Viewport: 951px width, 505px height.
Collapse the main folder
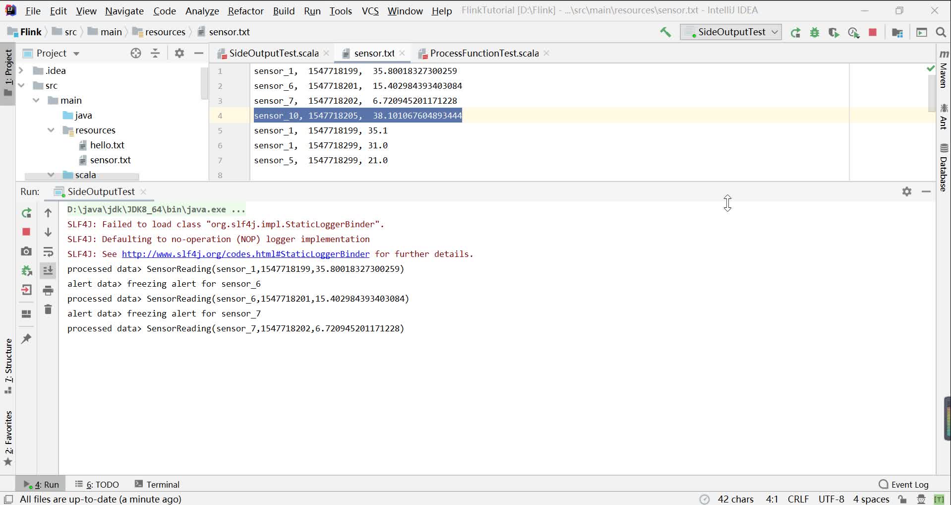click(36, 100)
